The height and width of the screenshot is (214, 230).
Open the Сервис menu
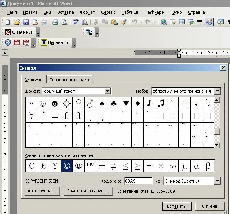108,12
